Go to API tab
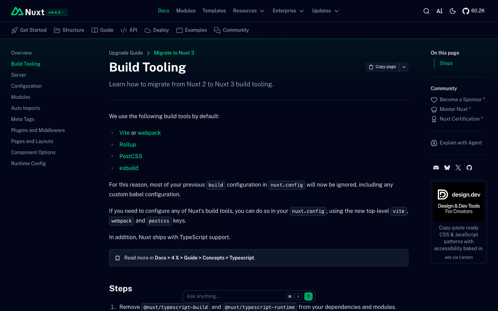This screenshot has width=498, height=311. click(129, 30)
